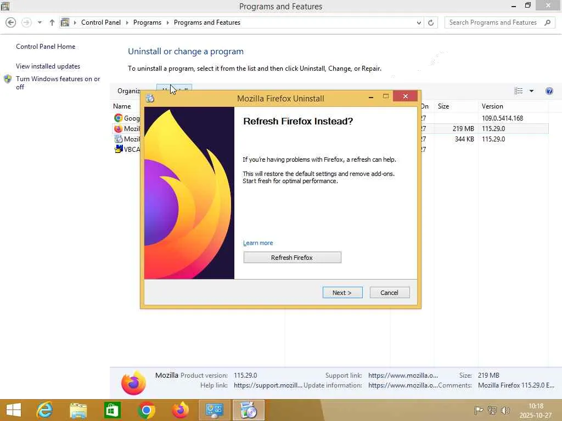Open the Organize menu
This screenshot has height=421, width=562.
(x=128, y=91)
